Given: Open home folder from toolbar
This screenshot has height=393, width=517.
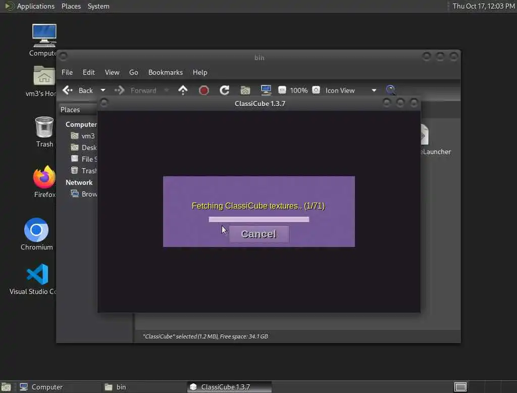Looking at the screenshot, I should (x=245, y=90).
